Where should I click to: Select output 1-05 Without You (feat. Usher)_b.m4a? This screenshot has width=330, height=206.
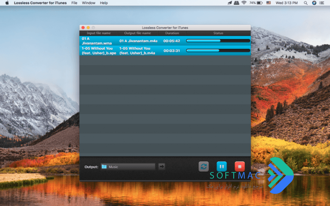pyautogui.click(x=137, y=51)
